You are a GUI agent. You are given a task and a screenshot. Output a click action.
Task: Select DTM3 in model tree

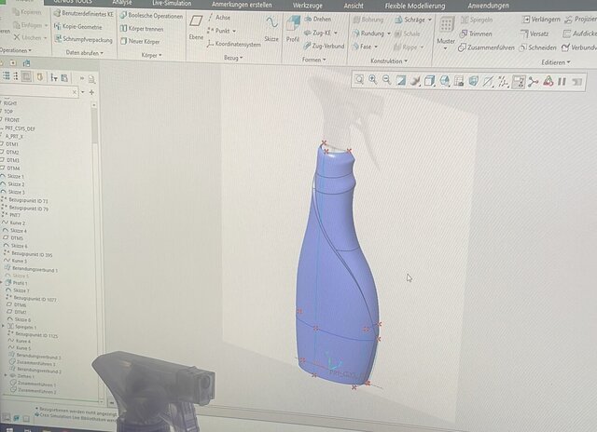click(x=10, y=160)
